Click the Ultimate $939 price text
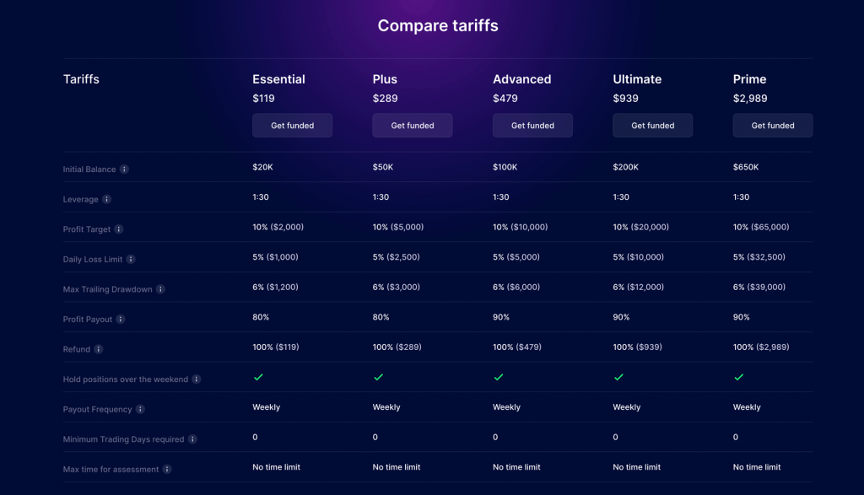The height and width of the screenshot is (495, 864). pyautogui.click(x=625, y=99)
